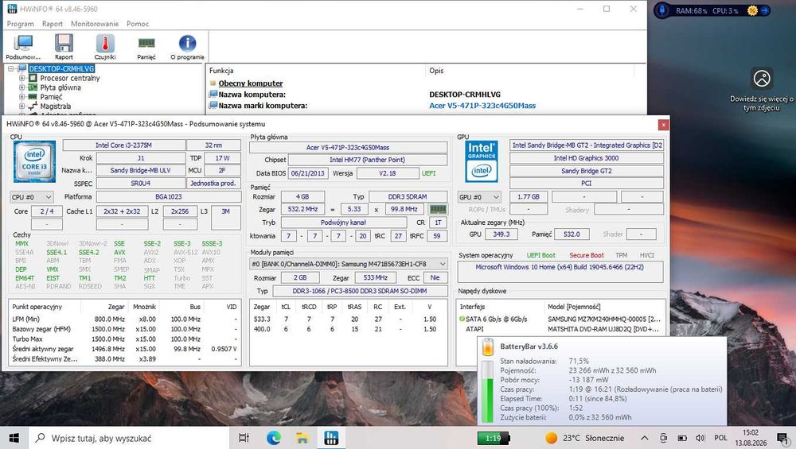The image size is (796, 449).
Task: Click the SAMSUNG MZ7KM240HMHQ drive entry
Action: tap(604, 319)
